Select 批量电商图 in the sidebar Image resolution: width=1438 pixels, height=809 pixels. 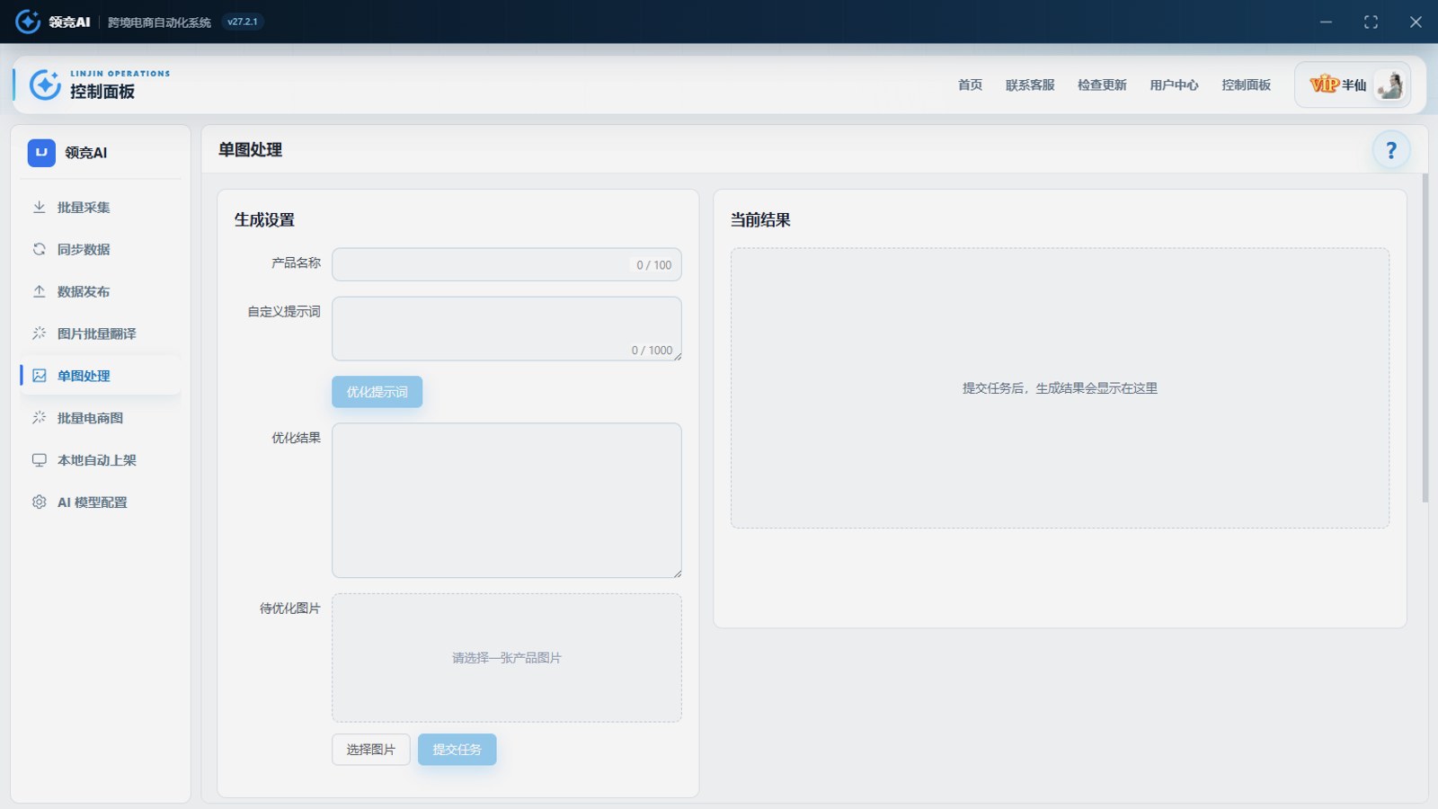point(101,418)
